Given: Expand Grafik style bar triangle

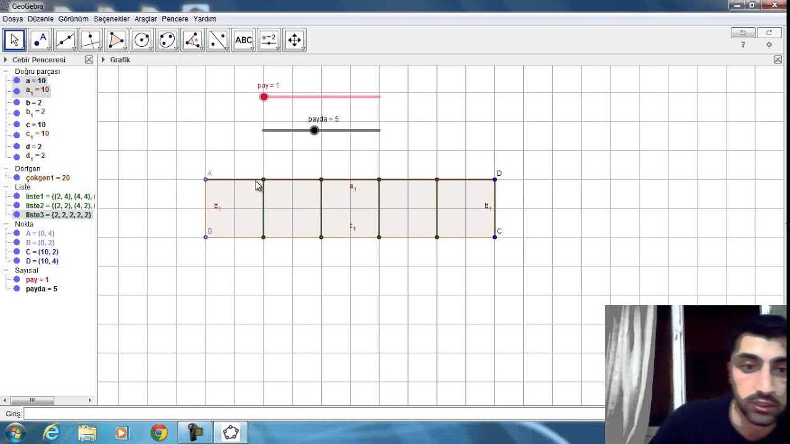Looking at the screenshot, I should tap(104, 60).
